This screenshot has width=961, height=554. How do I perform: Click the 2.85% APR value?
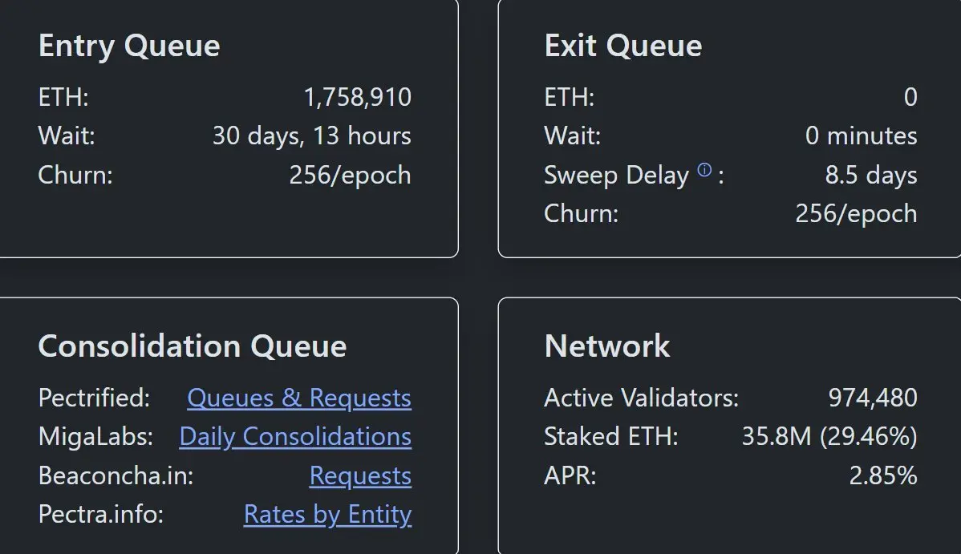pyautogui.click(x=882, y=475)
